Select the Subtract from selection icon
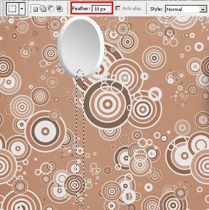The image size is (209, 210). tap(51, 9)
